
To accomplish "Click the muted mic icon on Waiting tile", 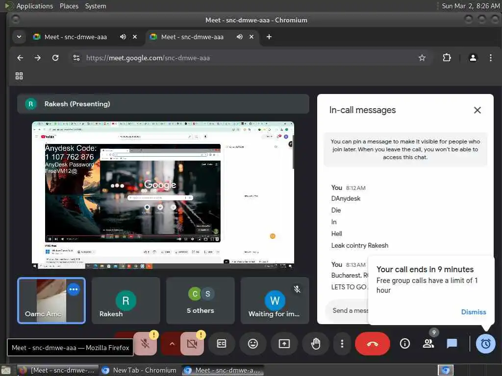I will pyautogui.click(x=297, y=289).
